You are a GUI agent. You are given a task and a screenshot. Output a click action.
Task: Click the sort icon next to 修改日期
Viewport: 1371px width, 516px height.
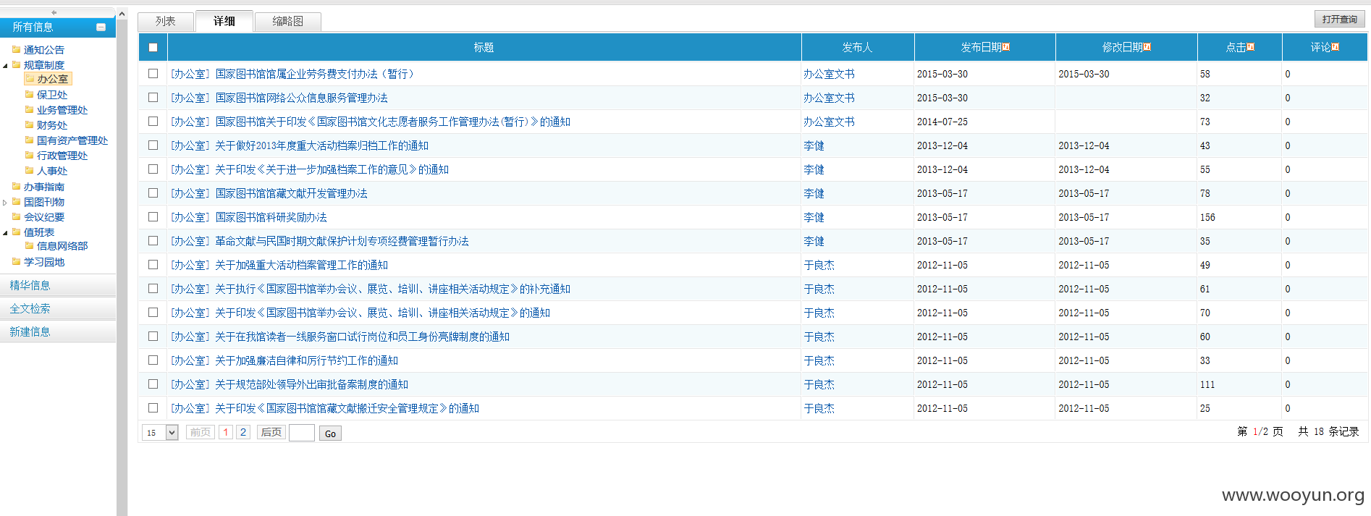[1147, 47]
